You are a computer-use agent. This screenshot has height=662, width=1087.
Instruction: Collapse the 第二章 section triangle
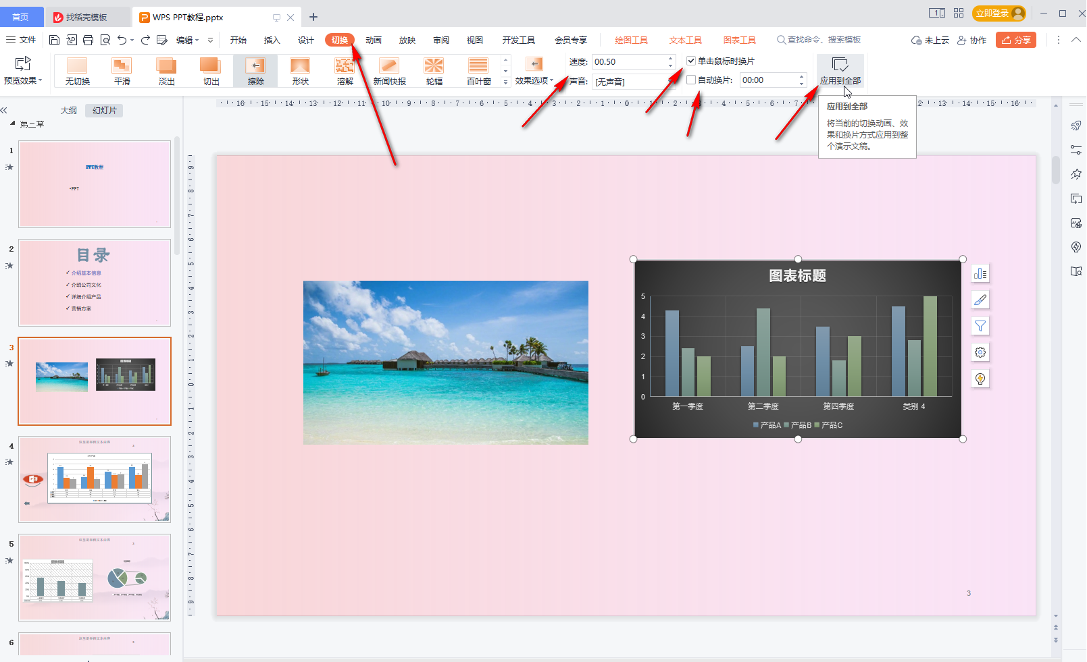[12, 123]
